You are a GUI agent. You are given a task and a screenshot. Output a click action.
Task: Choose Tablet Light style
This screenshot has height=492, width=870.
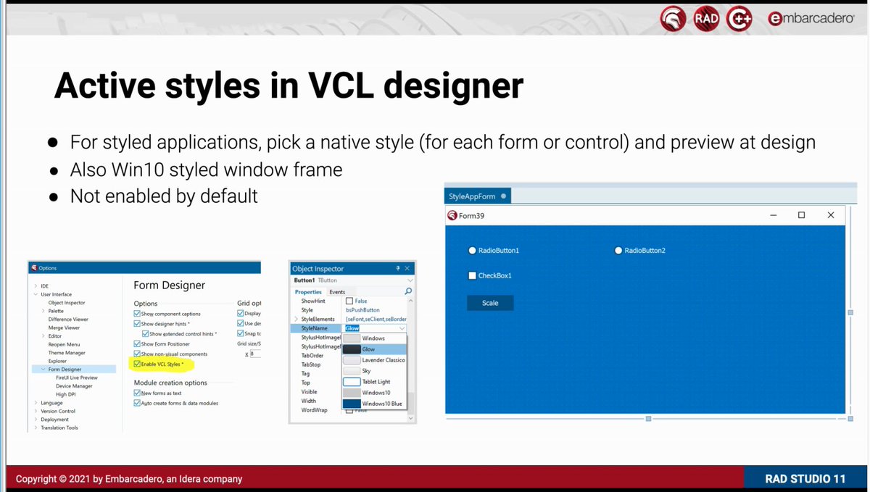tap(374, 382)
